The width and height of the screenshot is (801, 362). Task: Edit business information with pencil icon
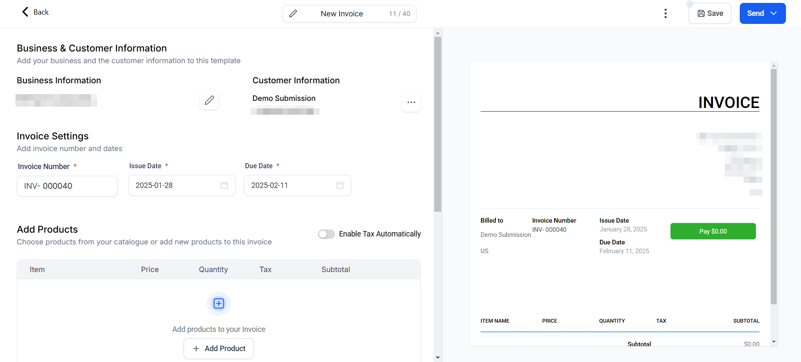209,100
